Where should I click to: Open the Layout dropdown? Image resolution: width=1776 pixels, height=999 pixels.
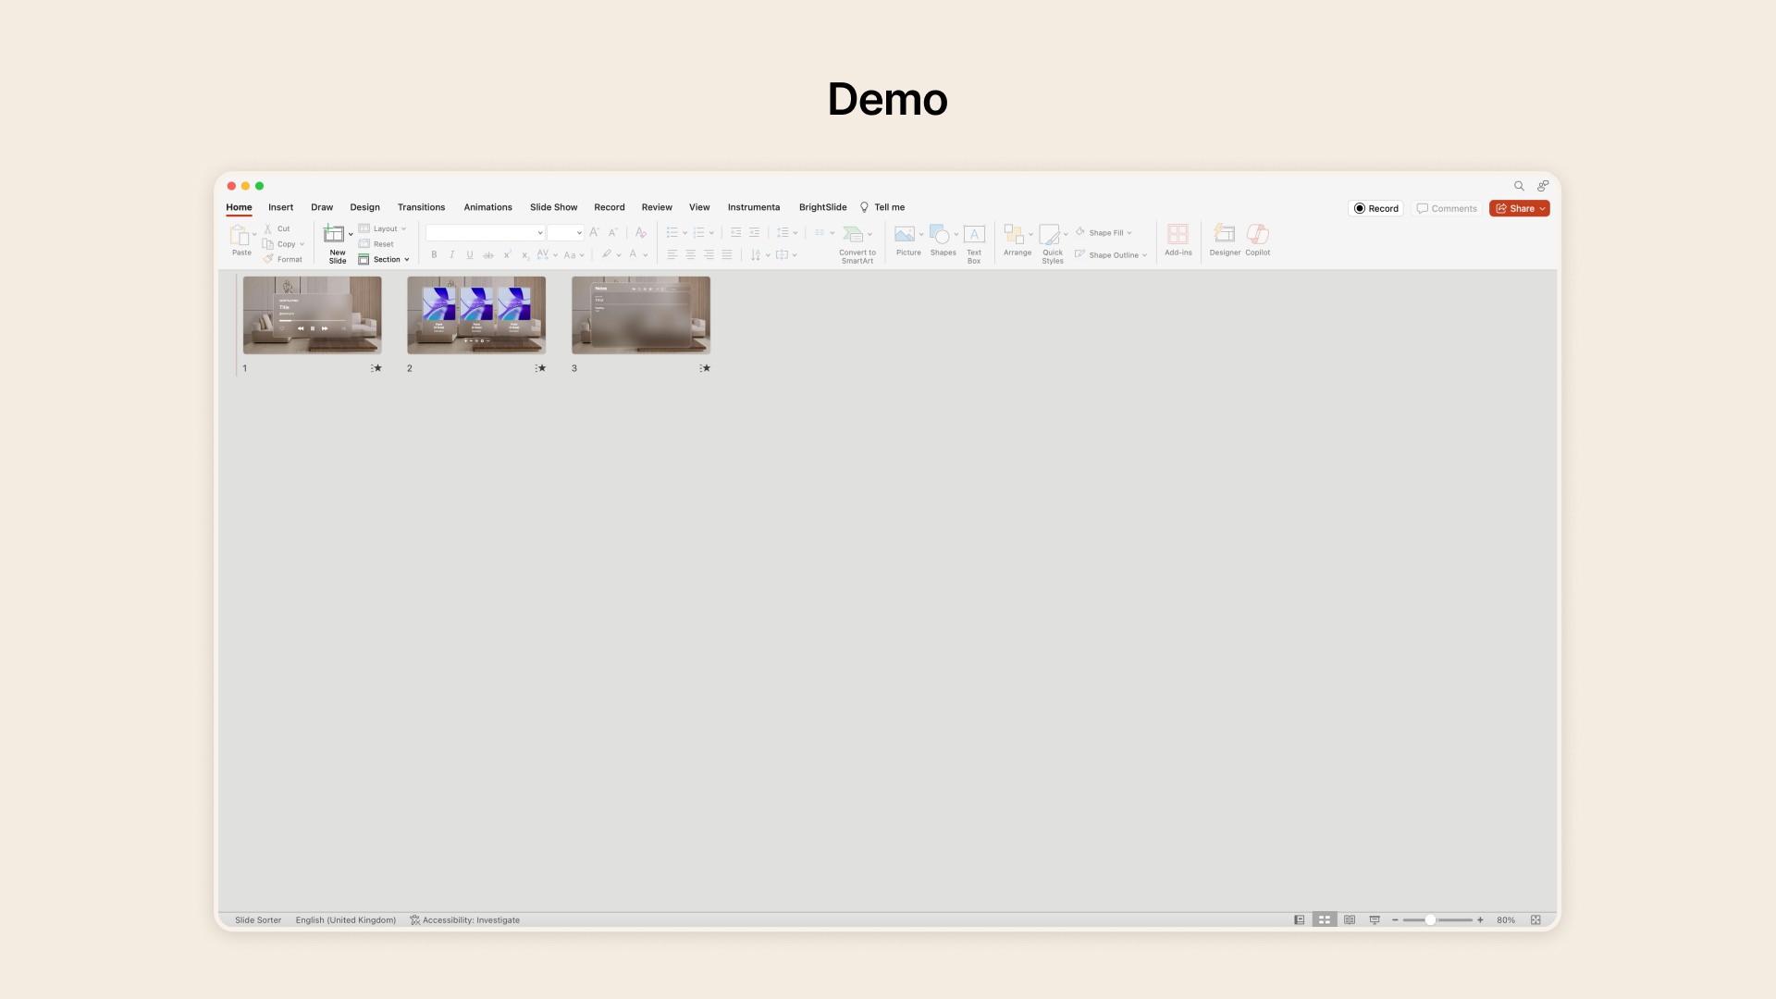[x=384, y=228]
